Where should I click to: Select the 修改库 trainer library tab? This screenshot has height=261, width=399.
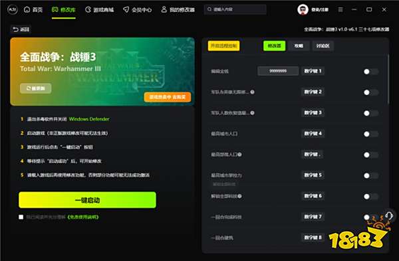point(64,10)
